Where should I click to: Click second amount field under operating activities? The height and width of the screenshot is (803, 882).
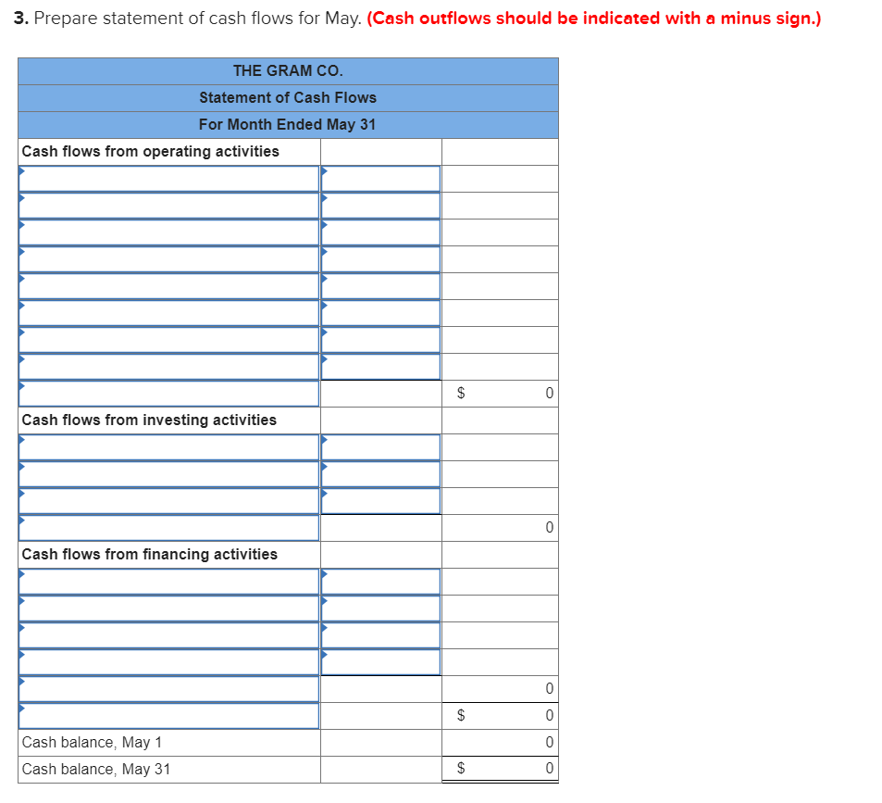(380, 206)
